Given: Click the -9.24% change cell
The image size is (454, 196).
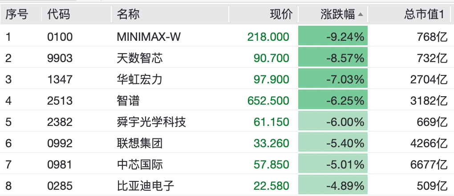Looking at the screenshot, I should click(x=333, y=35).
